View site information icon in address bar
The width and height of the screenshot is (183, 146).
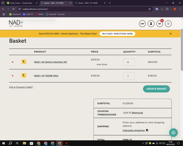(20, 9)
